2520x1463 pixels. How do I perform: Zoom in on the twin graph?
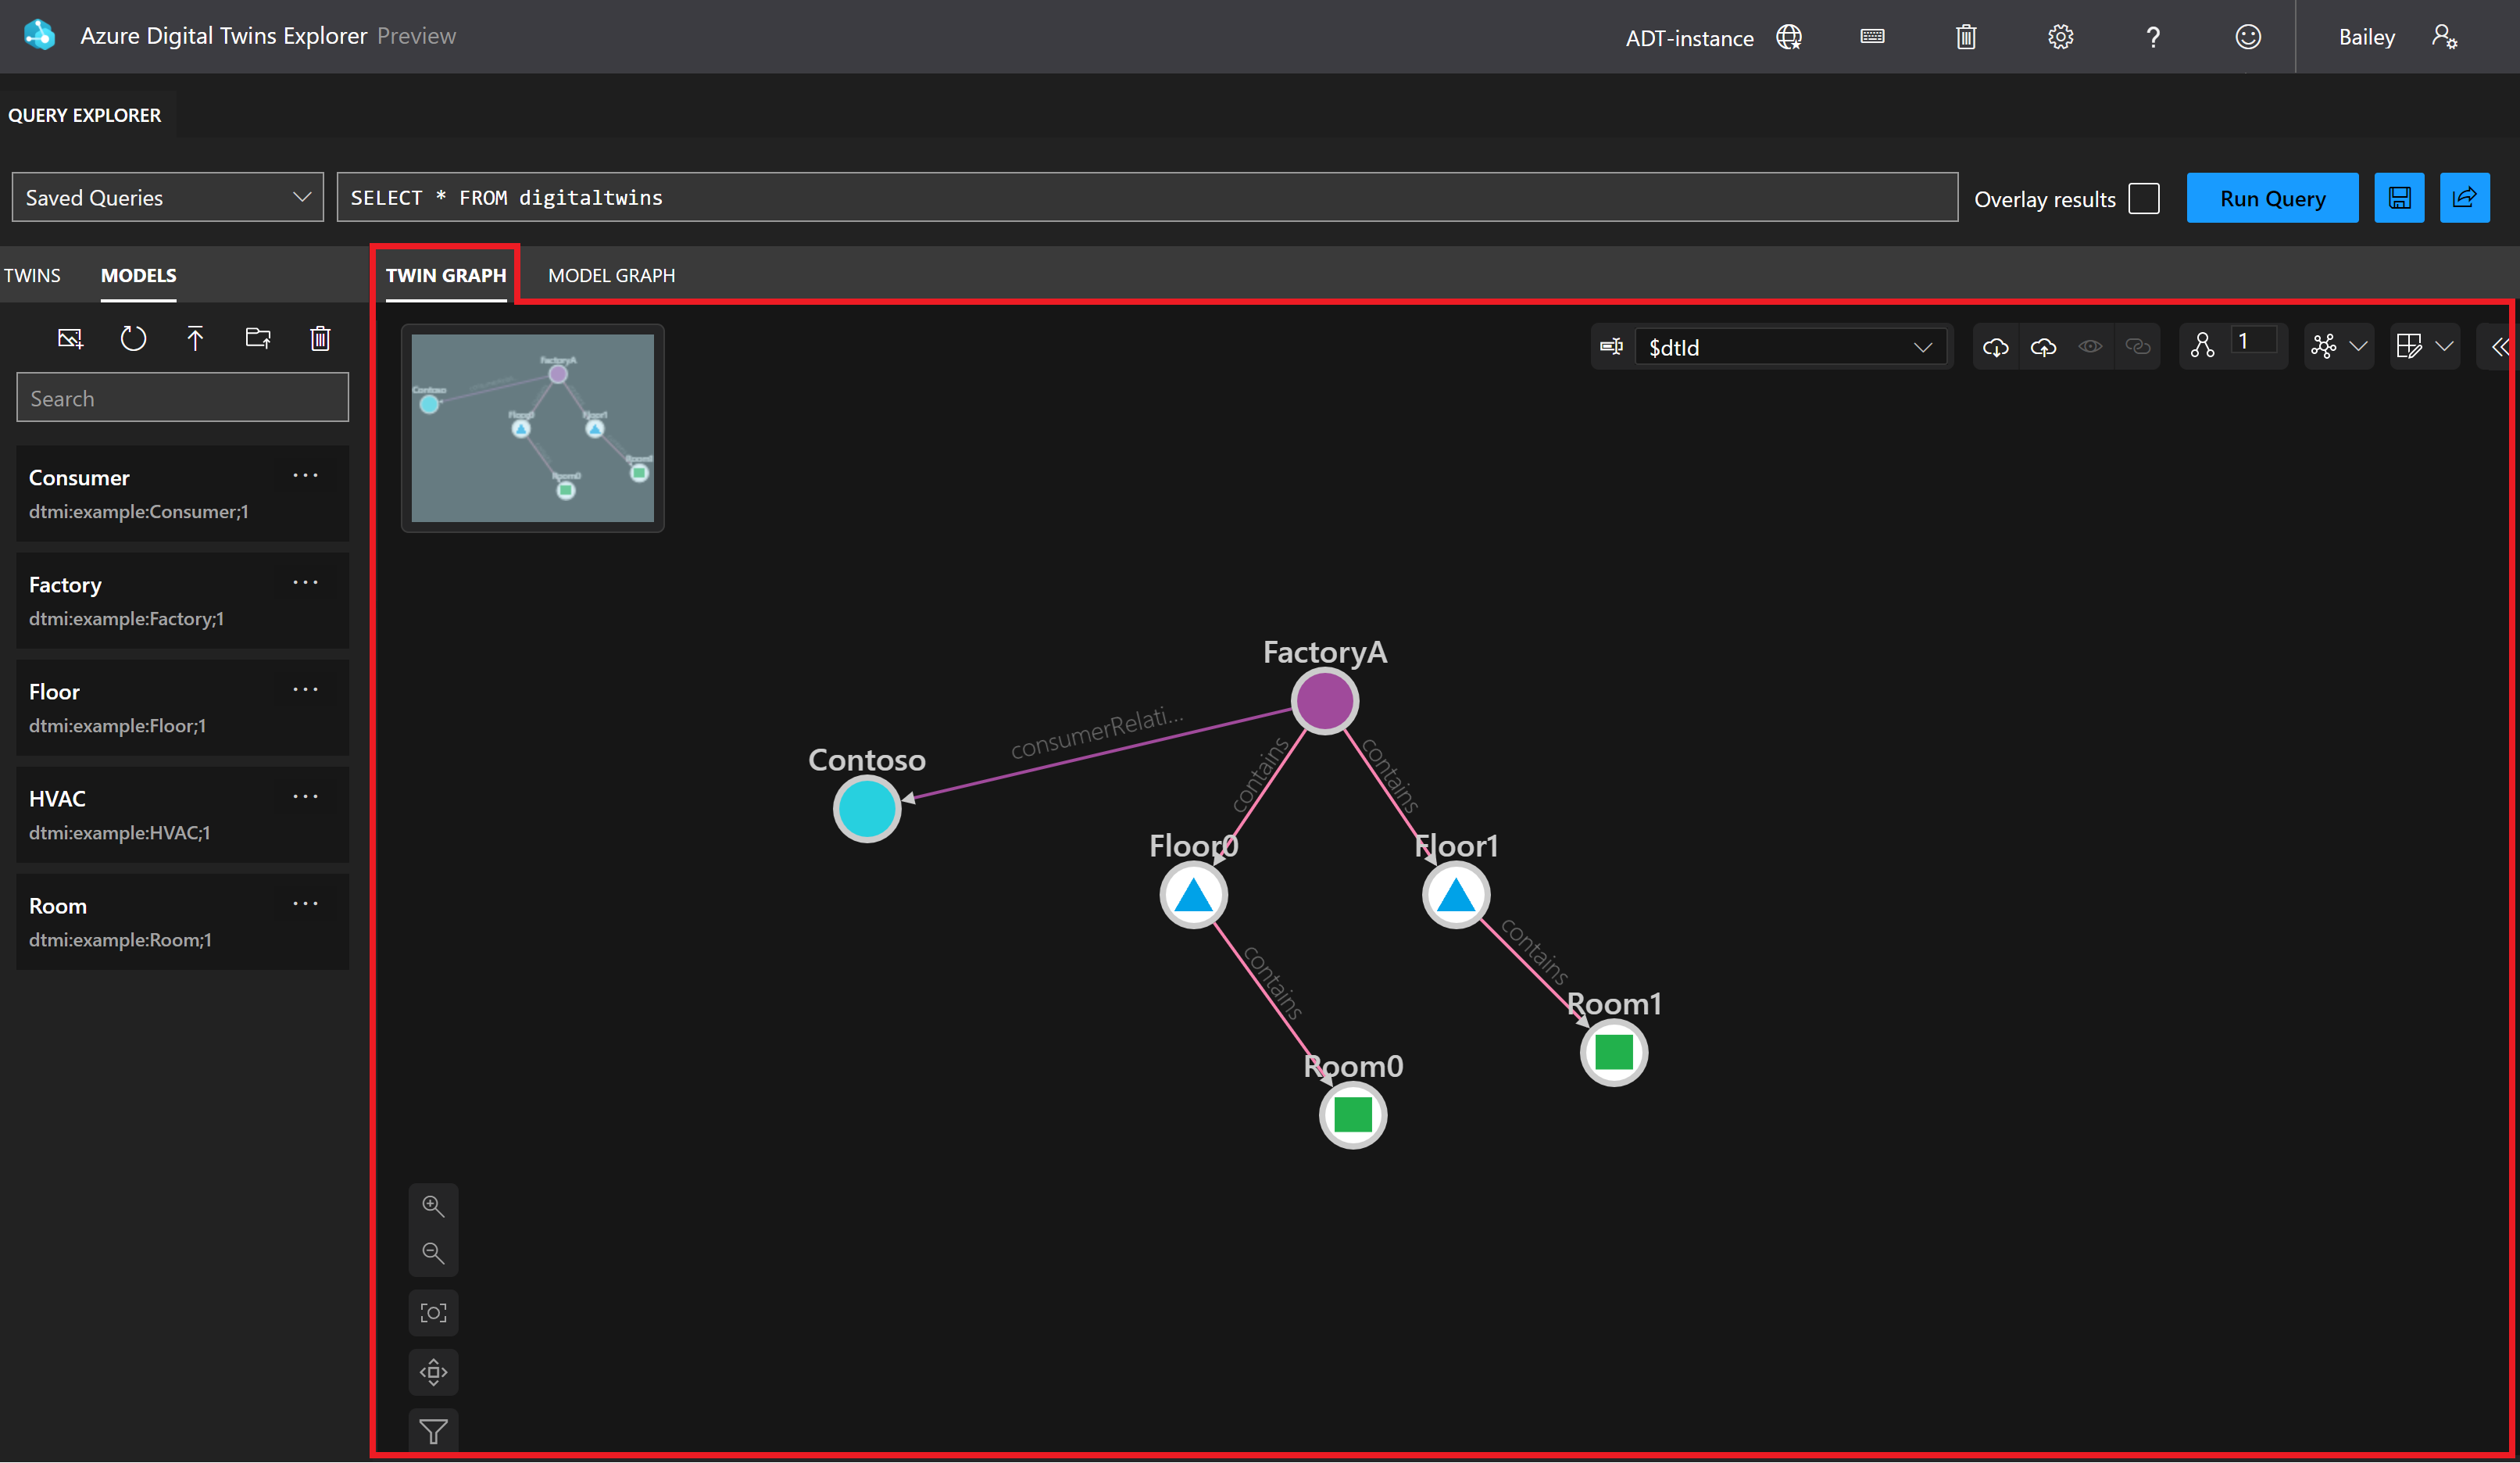tap(433, 1205)
